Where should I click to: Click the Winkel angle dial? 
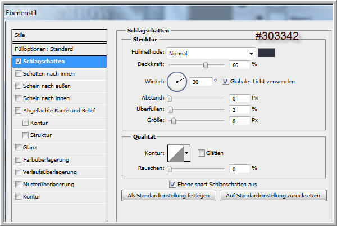pos(177,82)
